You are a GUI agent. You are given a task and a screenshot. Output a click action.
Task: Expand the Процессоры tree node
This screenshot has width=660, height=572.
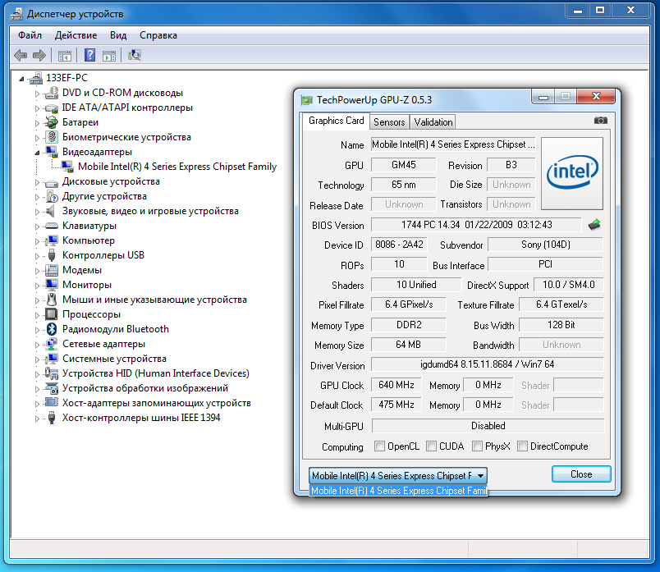[37, 314]
